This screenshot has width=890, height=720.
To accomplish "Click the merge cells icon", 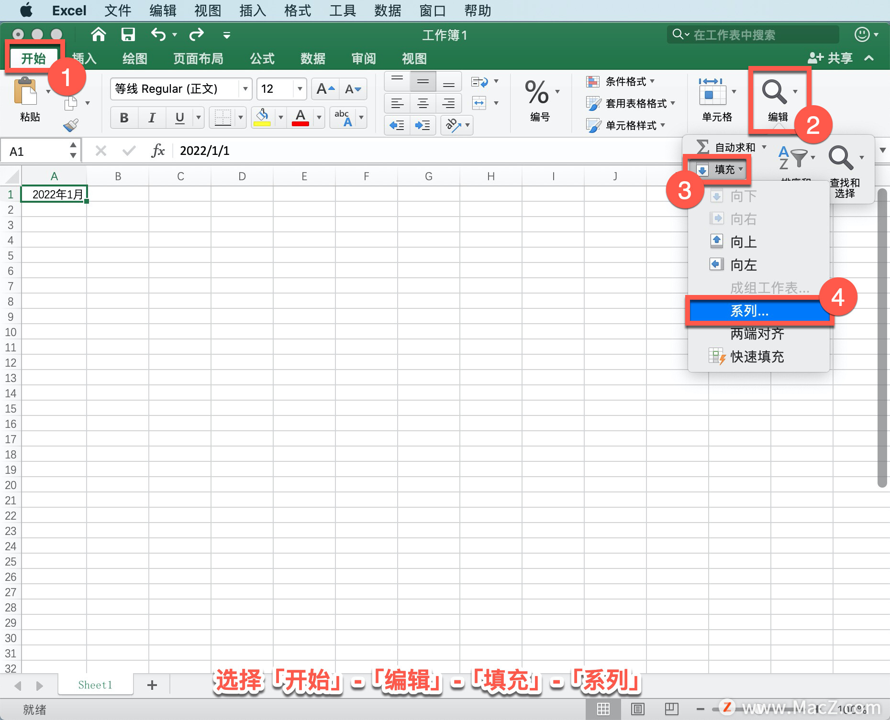I will pos(479,103).
